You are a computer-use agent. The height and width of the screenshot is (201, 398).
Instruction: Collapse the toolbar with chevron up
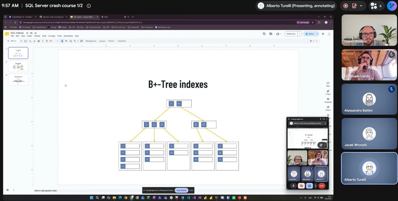[x=316, y=41]
